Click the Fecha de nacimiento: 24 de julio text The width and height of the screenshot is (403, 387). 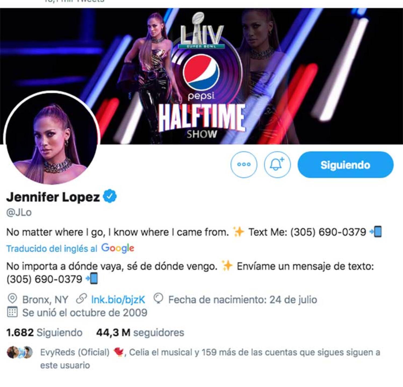[x=243, y=299]
